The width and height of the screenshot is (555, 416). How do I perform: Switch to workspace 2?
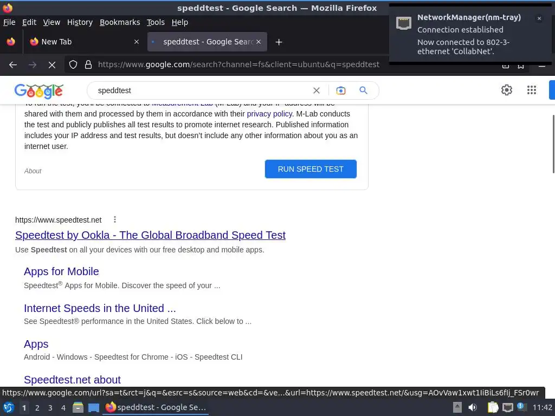(37, 408)
